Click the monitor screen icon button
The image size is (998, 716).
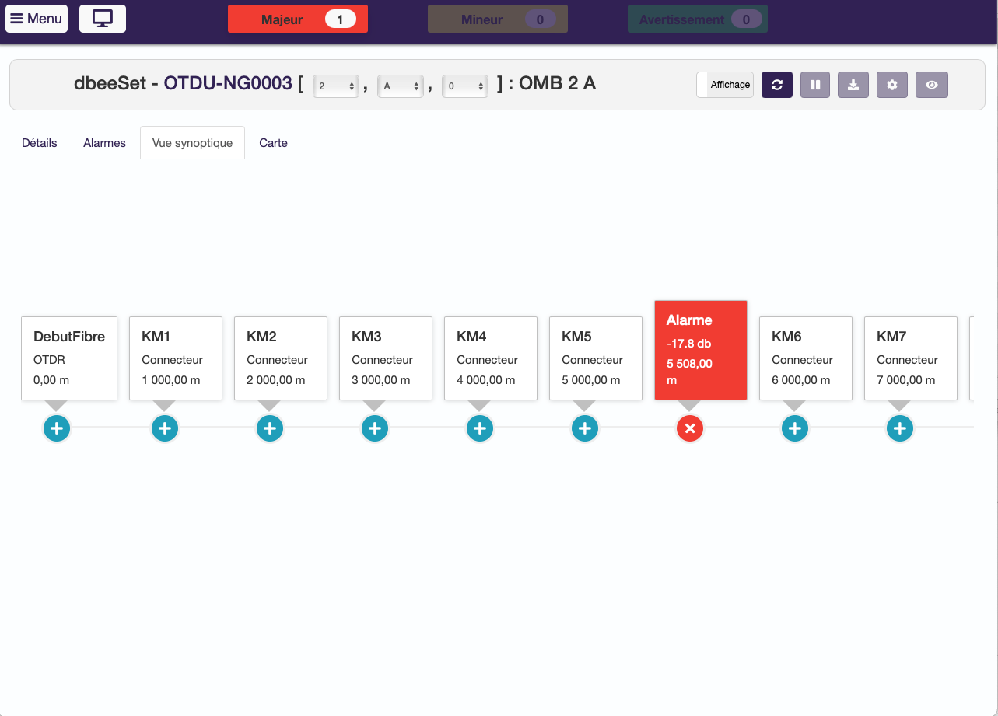(103, 19)
